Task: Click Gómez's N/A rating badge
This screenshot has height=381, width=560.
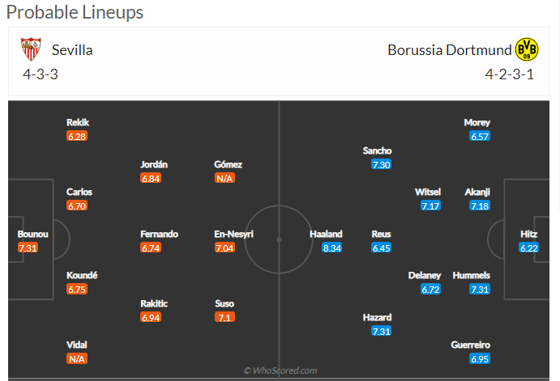Action: coord(224,178)
